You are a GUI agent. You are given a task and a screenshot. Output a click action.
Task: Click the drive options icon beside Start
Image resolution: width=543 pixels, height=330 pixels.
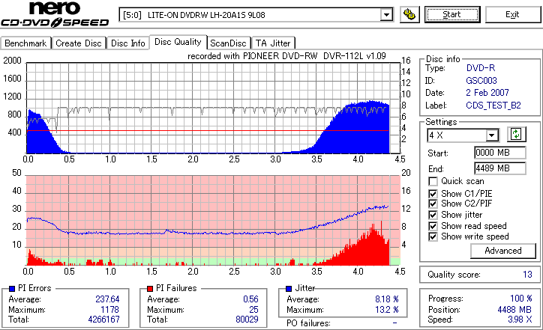[x=409, y=14]
